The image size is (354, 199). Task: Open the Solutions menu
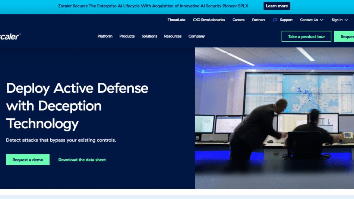(x=149, y=36)
